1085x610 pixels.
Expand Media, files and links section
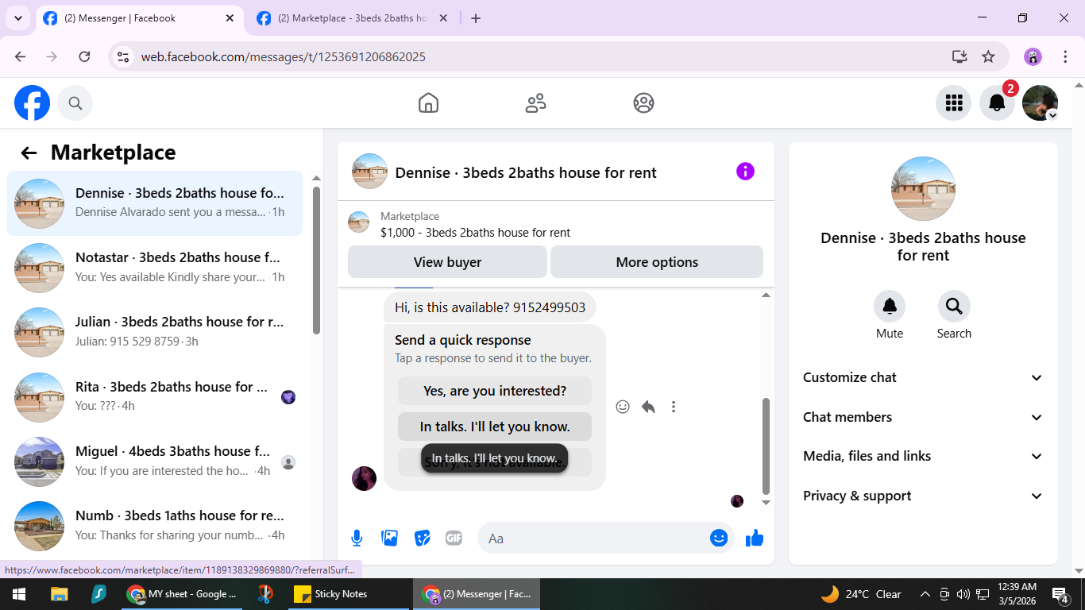923,456
